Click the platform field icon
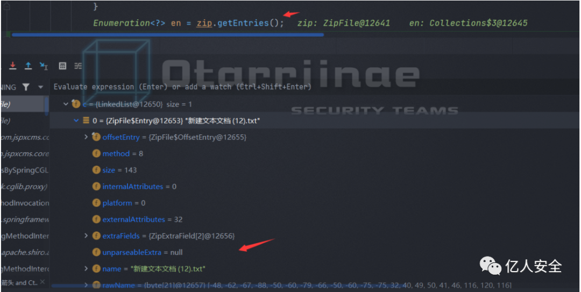Viewport: 581px width, 292px height. (96, 203)
